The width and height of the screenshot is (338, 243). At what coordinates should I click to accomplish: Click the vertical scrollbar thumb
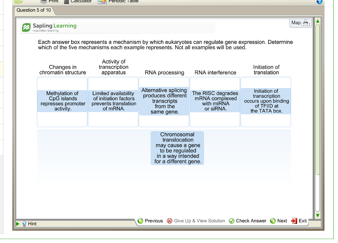tap(318, 100)
